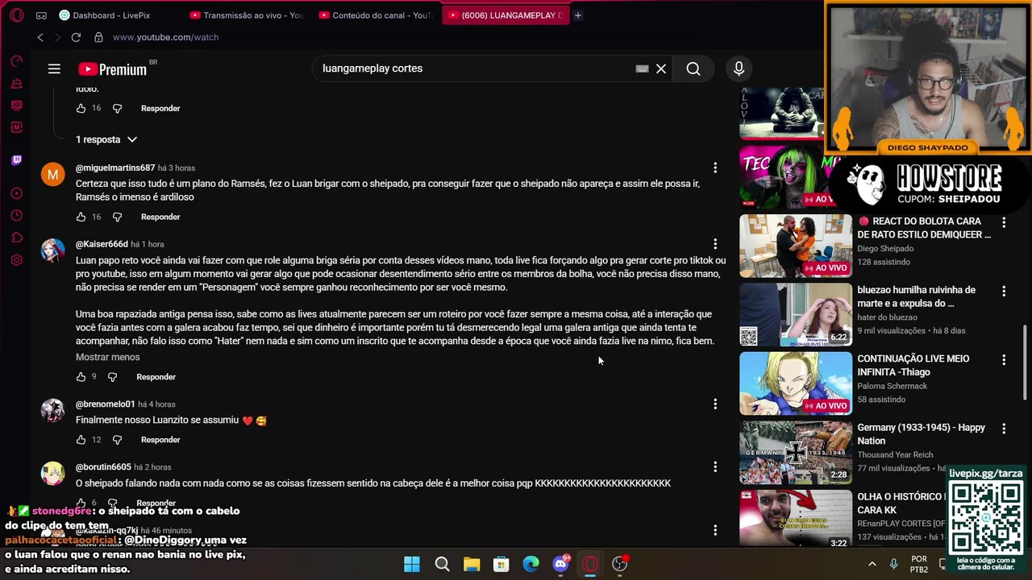View site info via the padlock icon
The width and height of the screenshot is (1032, 580).
98,37
